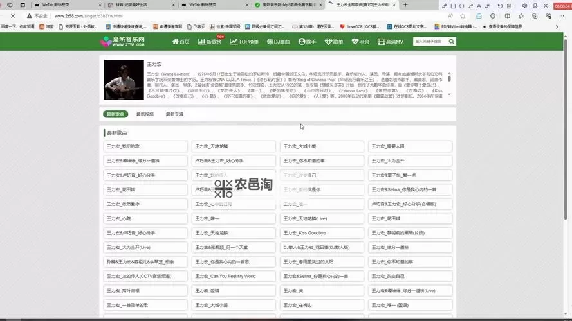The height and width of the screenshot is (321, 572).
Task: Open the 高清MV nav item
Action: point(391,42)
